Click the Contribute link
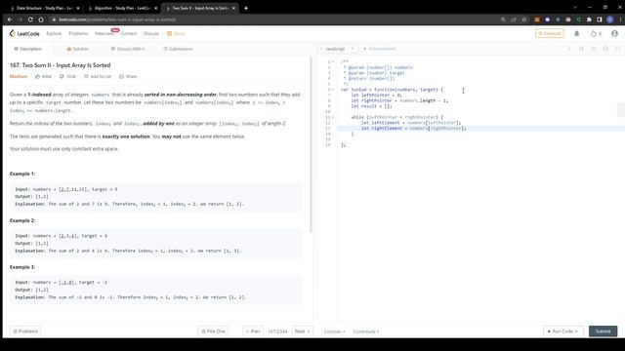Screen dimensions: 625x351 [366, 331]
